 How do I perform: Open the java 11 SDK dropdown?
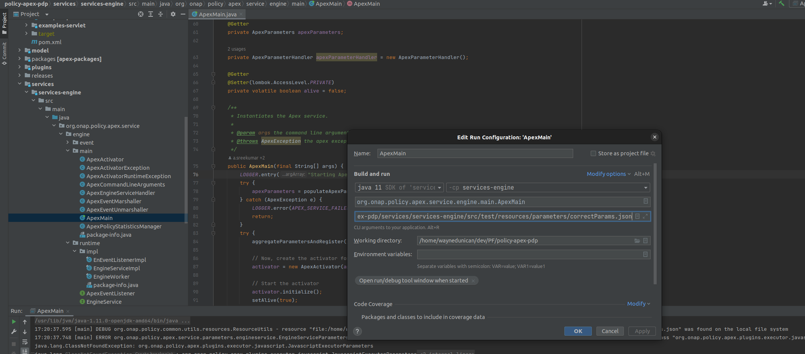click(x=399, y=187)
